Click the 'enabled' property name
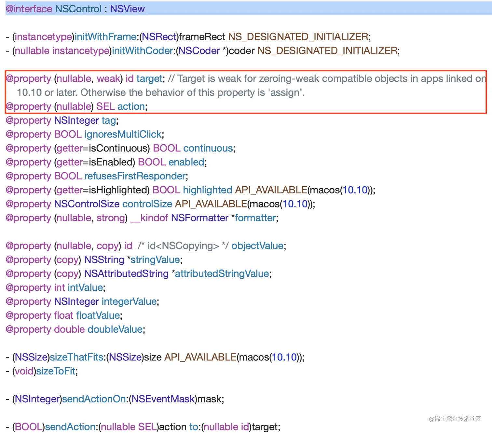The image size is (492, 433). pos(186,162)
